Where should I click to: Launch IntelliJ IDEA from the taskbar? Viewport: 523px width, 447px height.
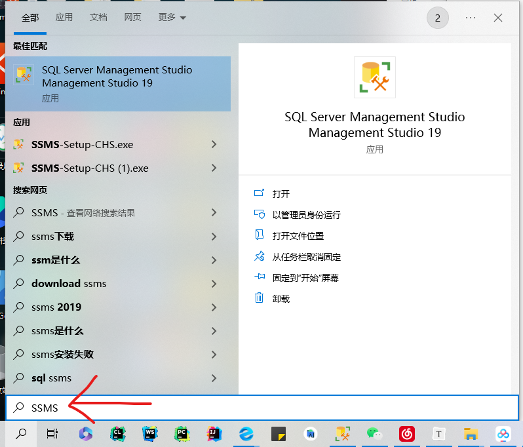214,434
